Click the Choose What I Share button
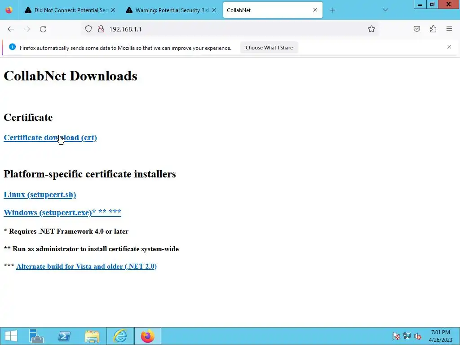The width and height of the screenshot is (460, 345). (x=269, y=48)
